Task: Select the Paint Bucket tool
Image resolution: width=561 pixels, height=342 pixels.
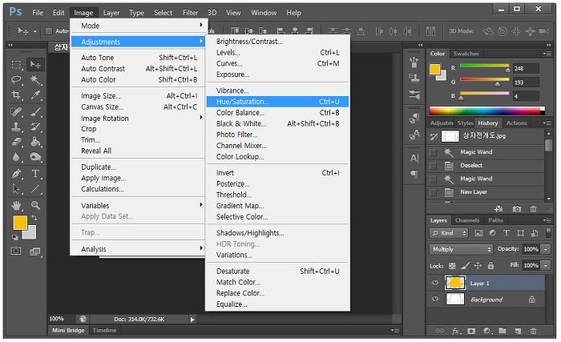Action: [x=35, y=142]
